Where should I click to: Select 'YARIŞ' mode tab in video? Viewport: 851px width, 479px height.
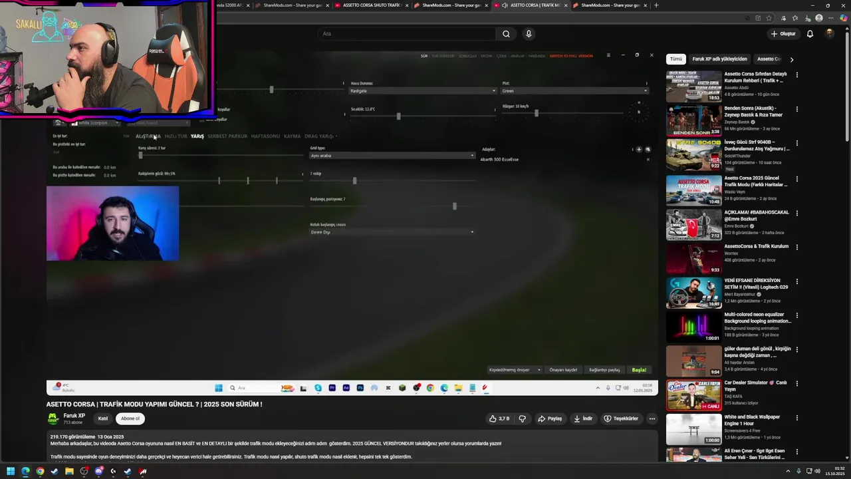pos(197,136)
